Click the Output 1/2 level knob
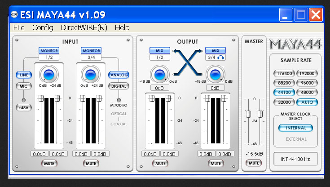 click(159, 75)
